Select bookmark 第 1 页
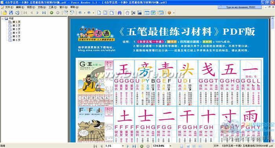 click(x=16, y=22)
